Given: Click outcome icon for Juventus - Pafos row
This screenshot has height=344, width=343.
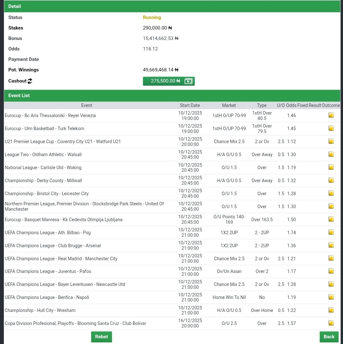Looking at the screenshot, I should click(x=331, y=271).
